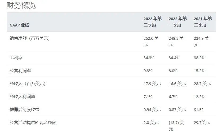Click the 28.7 美元 net income cell
The height and width of the screenshot is (138, 221).
coord(202,84)
